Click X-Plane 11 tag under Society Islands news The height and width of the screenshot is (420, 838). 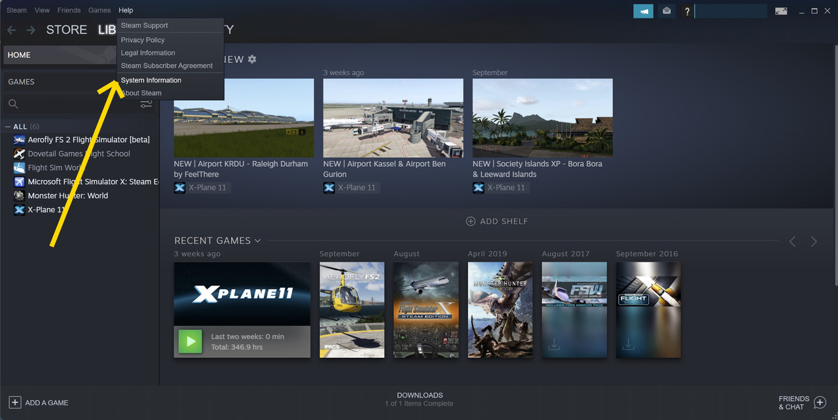(500, 188)
